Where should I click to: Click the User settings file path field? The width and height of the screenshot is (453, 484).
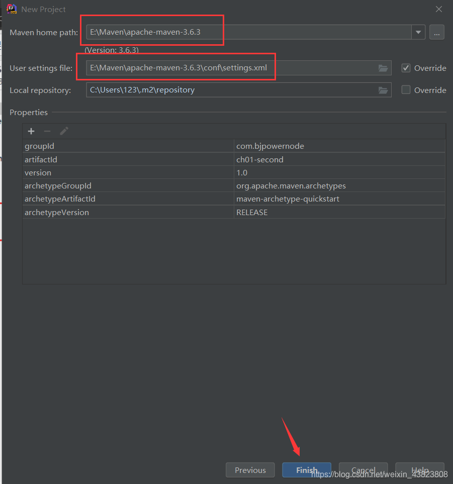point(231,68)
